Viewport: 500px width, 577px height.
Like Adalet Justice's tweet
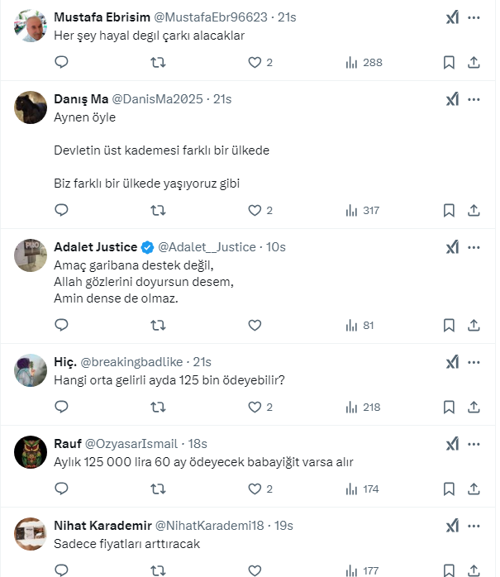tap(255, 325)
